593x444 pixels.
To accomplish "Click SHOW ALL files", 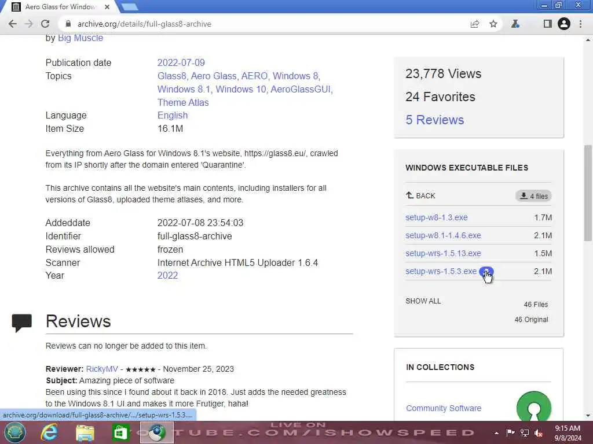I will coord(423,301).
